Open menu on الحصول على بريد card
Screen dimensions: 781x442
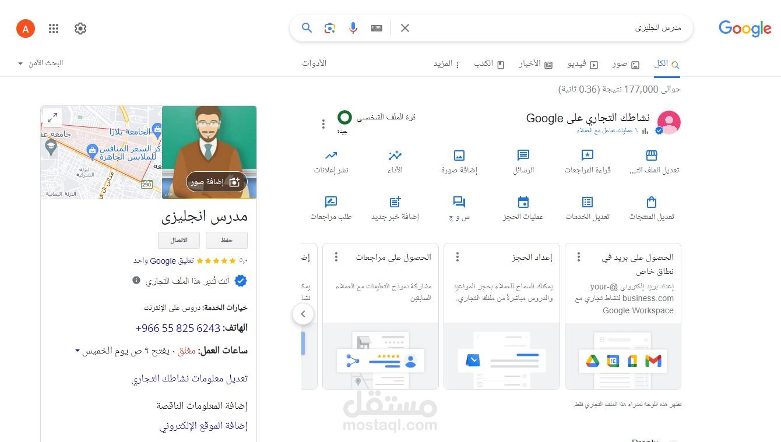[579, 257]
